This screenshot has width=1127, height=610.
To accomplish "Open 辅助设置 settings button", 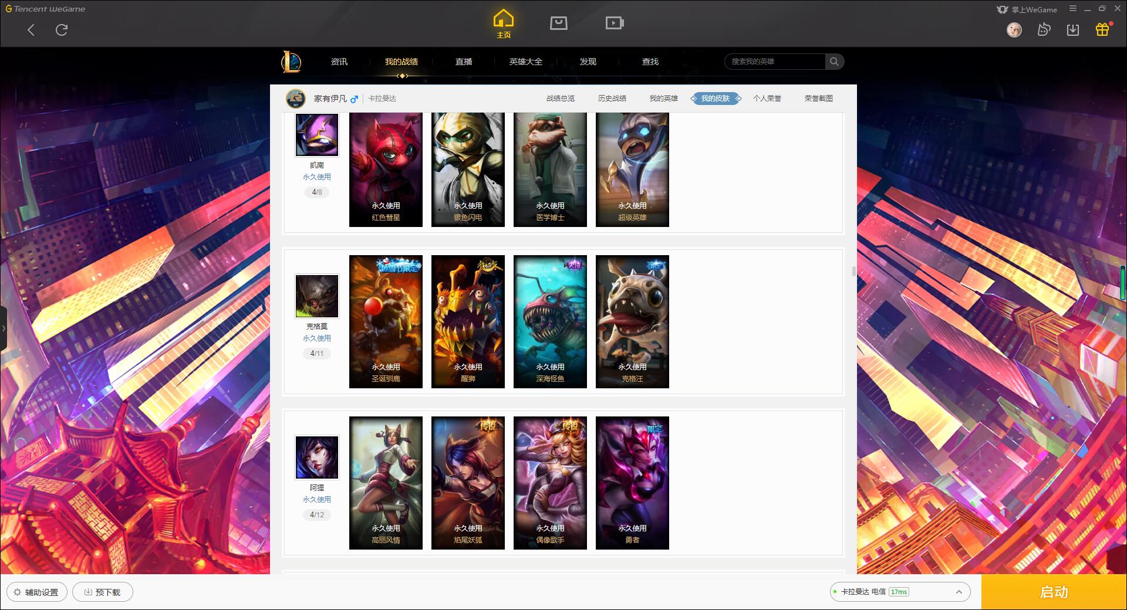I will pyautogui.click(x=36, y=592).
